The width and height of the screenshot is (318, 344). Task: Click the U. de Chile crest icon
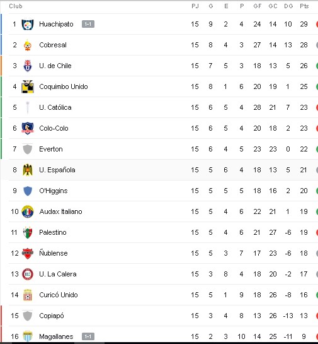tap(28, 66)
